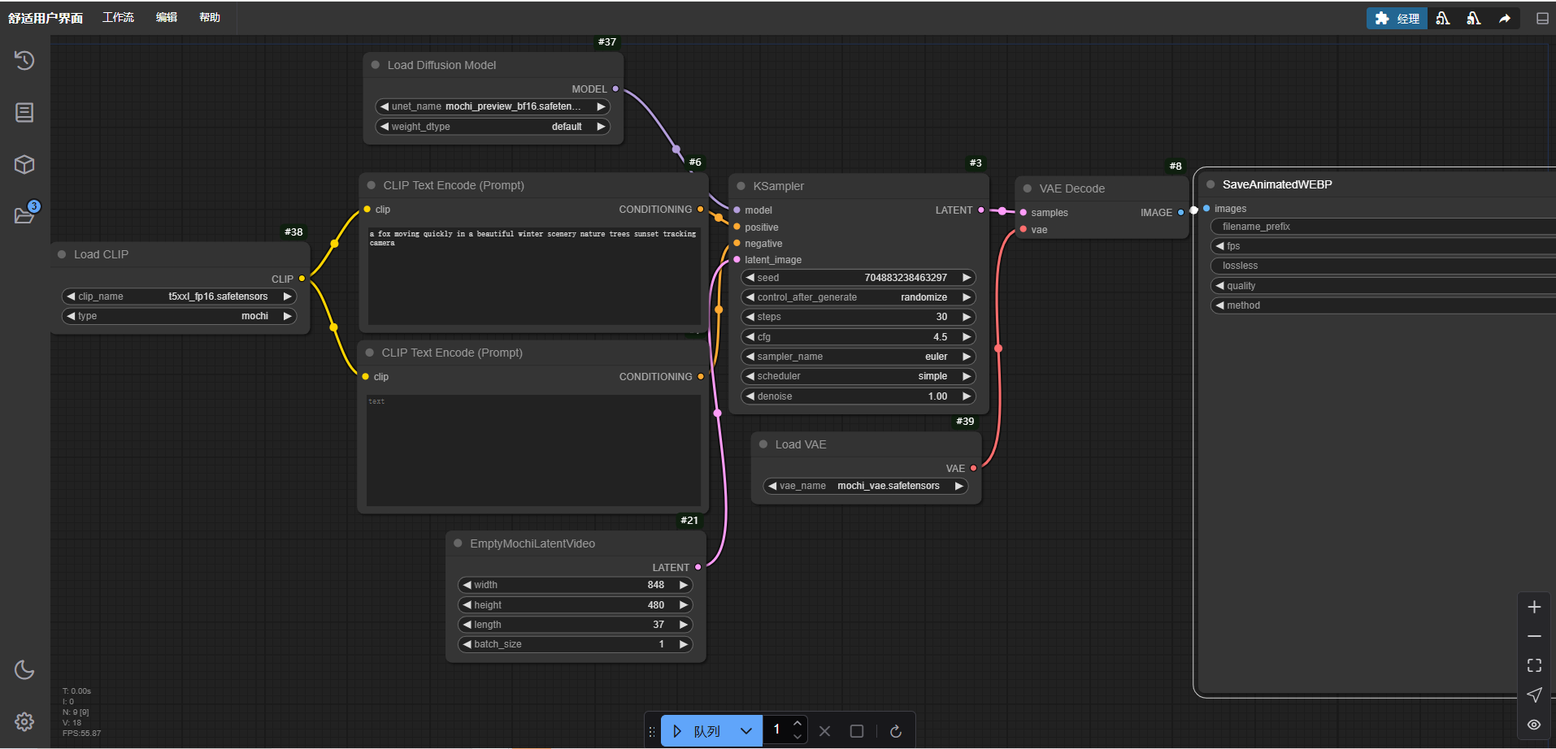Image resolution: width=1556 pixels, height=749 pixels.
Task: Collapse the EmptyMochiLatentVideo node
Action: 458,543
